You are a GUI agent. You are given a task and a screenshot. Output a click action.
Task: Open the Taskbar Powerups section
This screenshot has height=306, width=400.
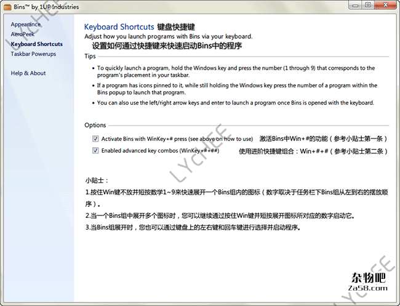coord(33,54)
